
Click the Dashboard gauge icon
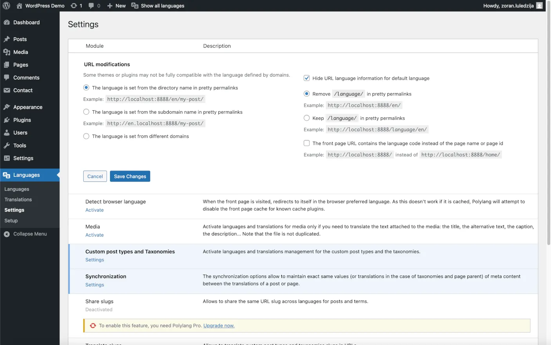[x=7, y=22]
